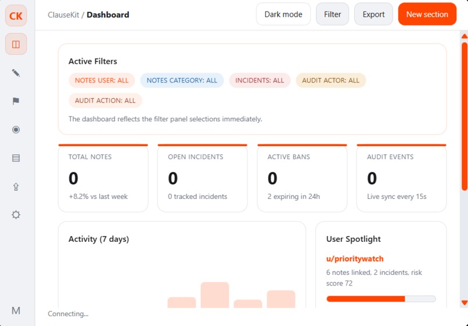The image size is (468, 326).
Task: Toggle Dark mode
Action: (x=283, y=15)
